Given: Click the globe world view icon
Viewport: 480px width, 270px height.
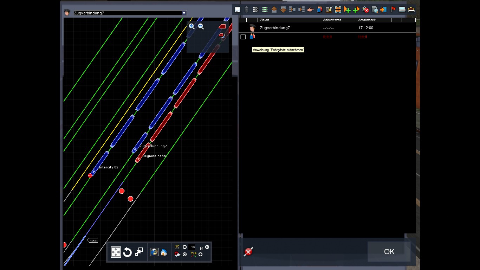Looking at the screenshot, I should point(154,252).
